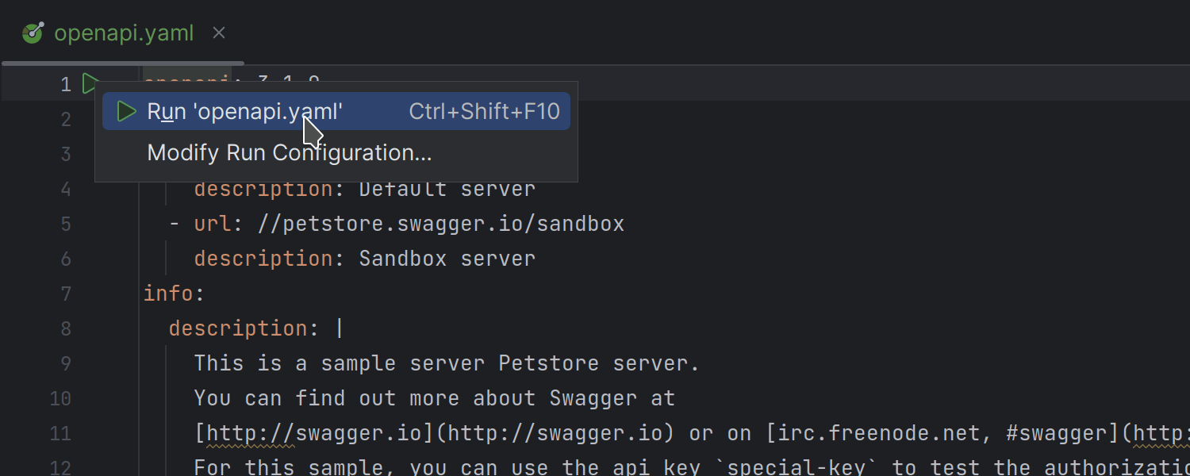1190x476 pixels.
Task: Click the "description" key on line 8
Action: [x=238, y=328]
